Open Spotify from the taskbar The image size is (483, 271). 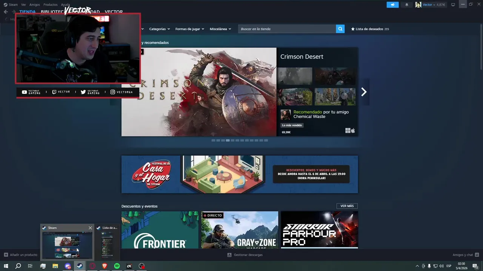point(117,266)
